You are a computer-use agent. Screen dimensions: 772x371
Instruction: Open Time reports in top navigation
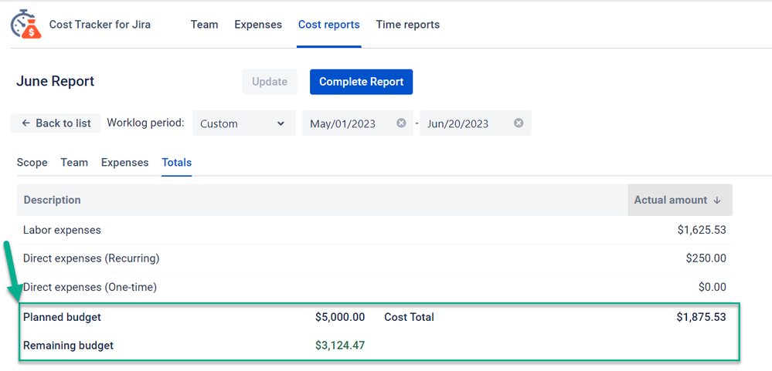tap(407, 25)
